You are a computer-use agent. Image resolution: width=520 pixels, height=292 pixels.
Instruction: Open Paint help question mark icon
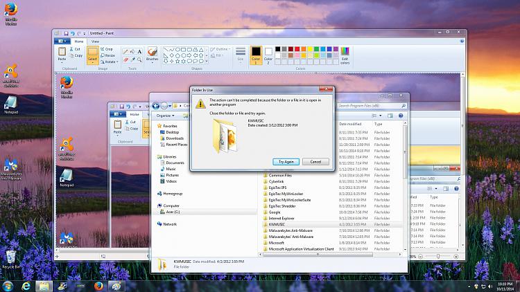pyautogui.click(x=462, y=42)
